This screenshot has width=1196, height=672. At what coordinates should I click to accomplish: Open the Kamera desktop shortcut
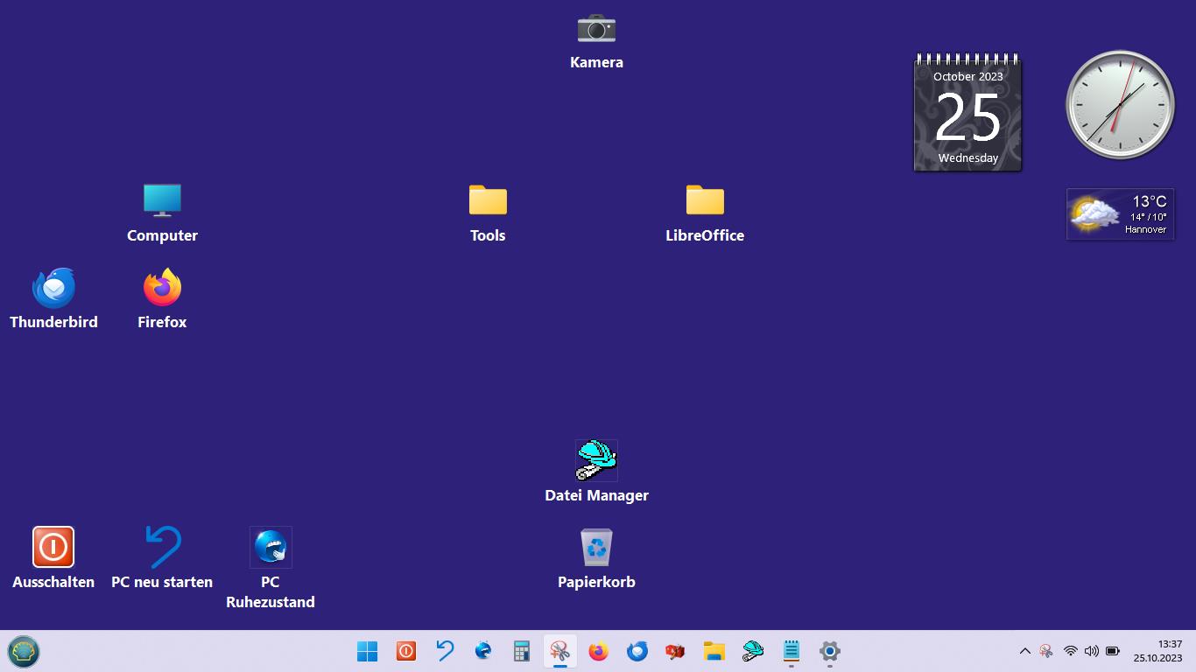[596, 41]
